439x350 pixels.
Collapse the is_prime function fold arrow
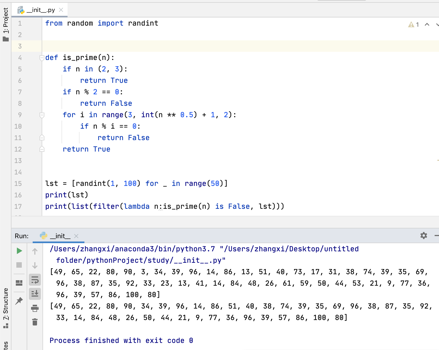click(x=41, y=58)
